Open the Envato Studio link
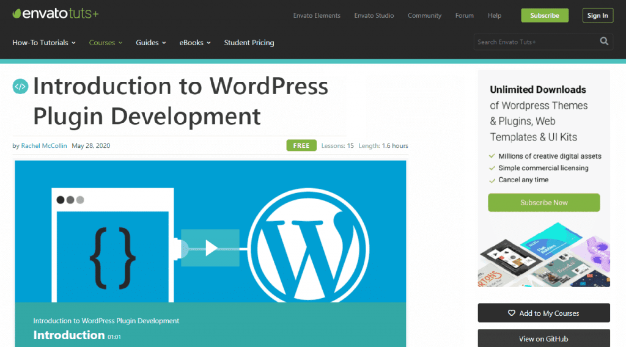Screen dimensions: 626x347 click(374, 15)
